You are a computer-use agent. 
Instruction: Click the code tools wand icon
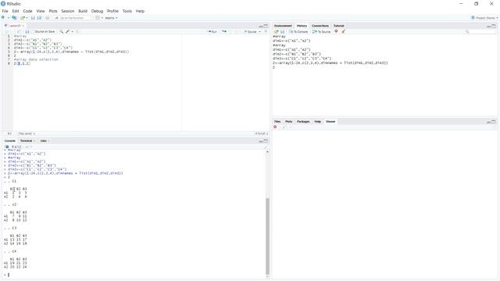click(68, 31)
